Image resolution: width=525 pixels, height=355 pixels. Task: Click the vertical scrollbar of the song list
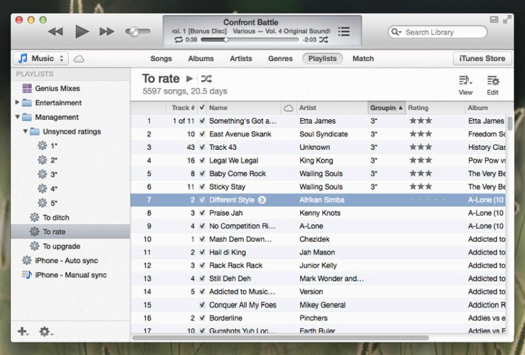pyautogui.click(x=509, y=123)
